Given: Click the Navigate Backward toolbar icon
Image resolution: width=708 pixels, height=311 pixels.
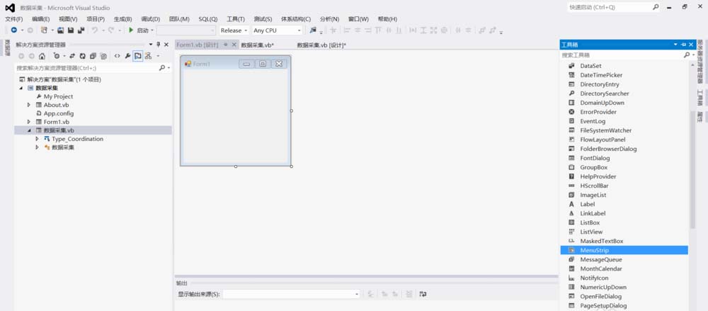Looking at the screenshot, I should (x=14, y=30).
